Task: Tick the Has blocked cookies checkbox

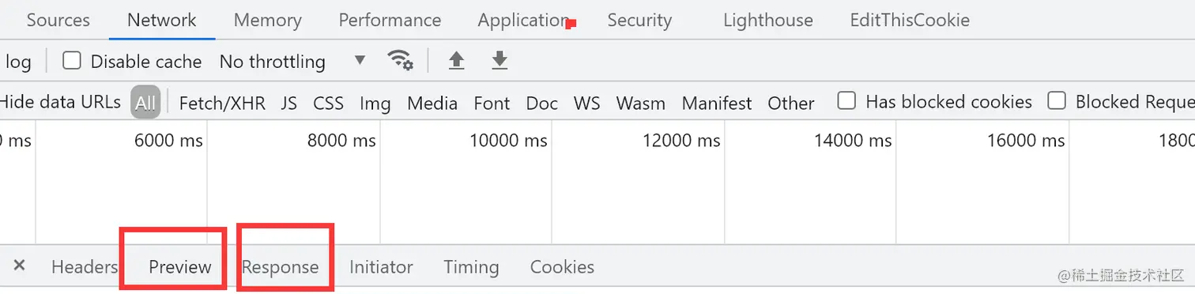Action: tap(846, 100)
